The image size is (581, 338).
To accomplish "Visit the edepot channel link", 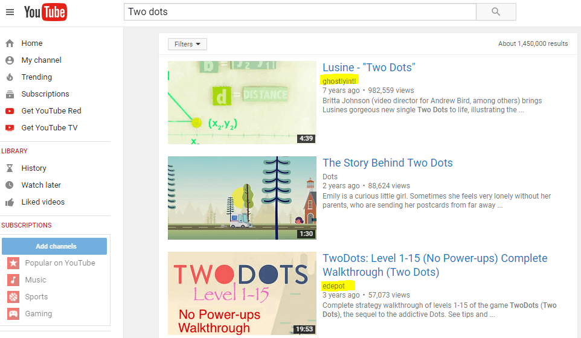I will 334,285.
